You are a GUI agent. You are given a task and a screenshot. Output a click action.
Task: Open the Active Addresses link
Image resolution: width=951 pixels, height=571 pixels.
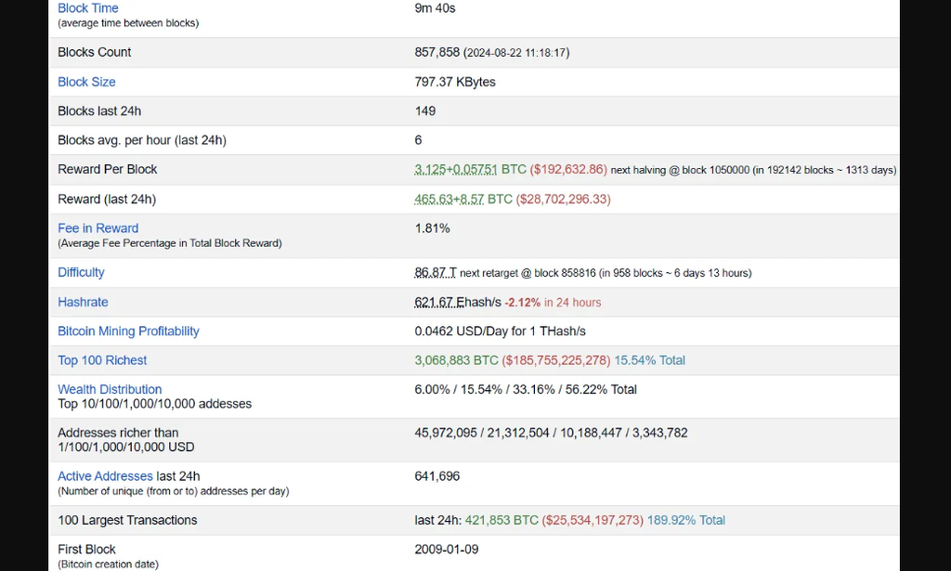[x=106, y=476]
